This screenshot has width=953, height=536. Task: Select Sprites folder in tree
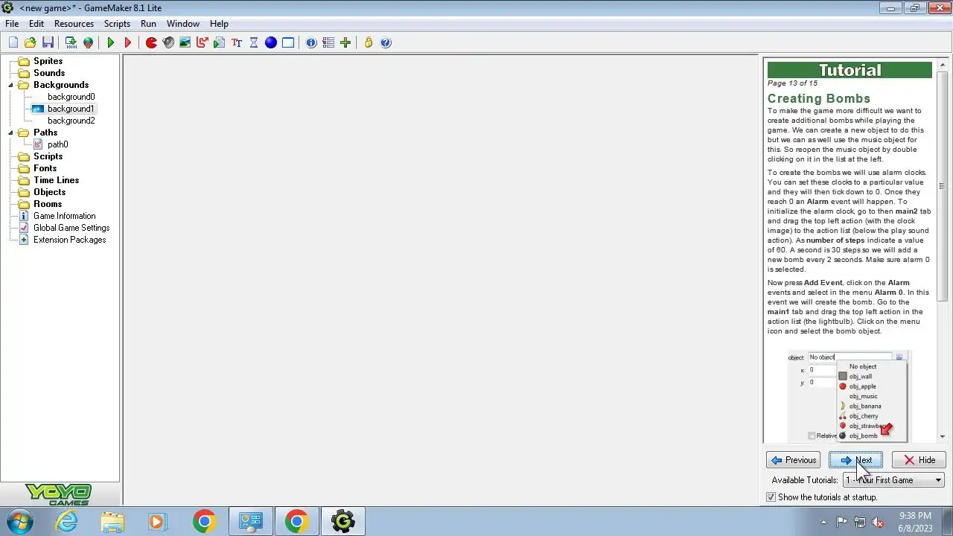48,61
